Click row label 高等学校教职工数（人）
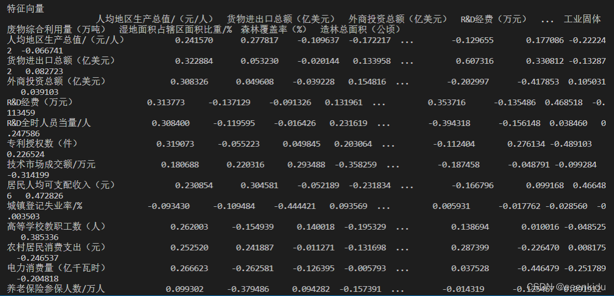This screenshot has height=296, width=614. [56, 227]
